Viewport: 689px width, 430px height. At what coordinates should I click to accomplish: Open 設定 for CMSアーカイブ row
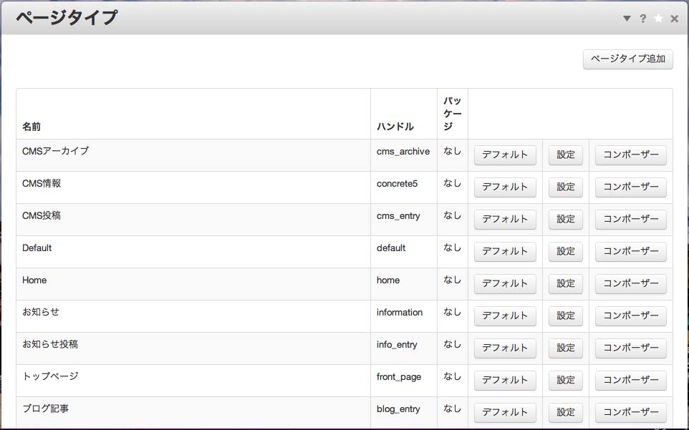tap(566, 155)
